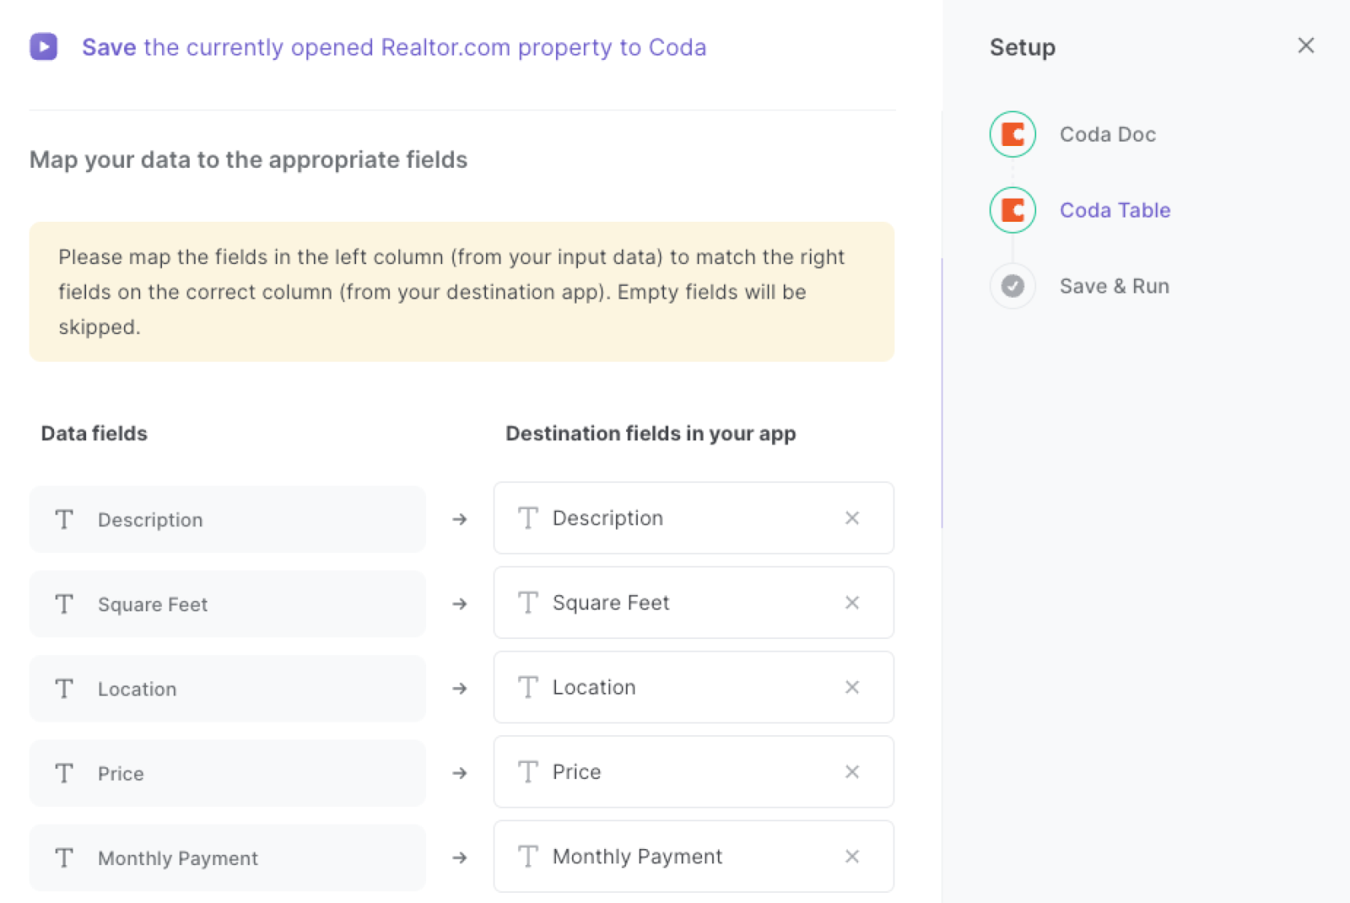Click the Data fields column header
Image resolution: width=1350 pixels, height=903 pixels.
coord(94,433)
